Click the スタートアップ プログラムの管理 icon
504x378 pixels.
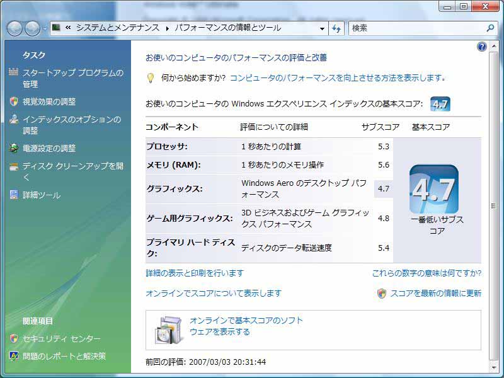click(13, 72)
